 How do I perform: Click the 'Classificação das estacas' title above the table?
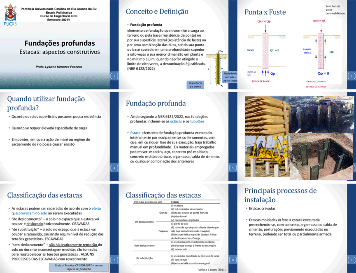point(163,195)
